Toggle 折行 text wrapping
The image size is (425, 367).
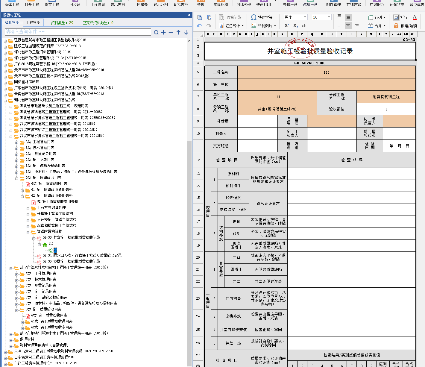(400, 17)
